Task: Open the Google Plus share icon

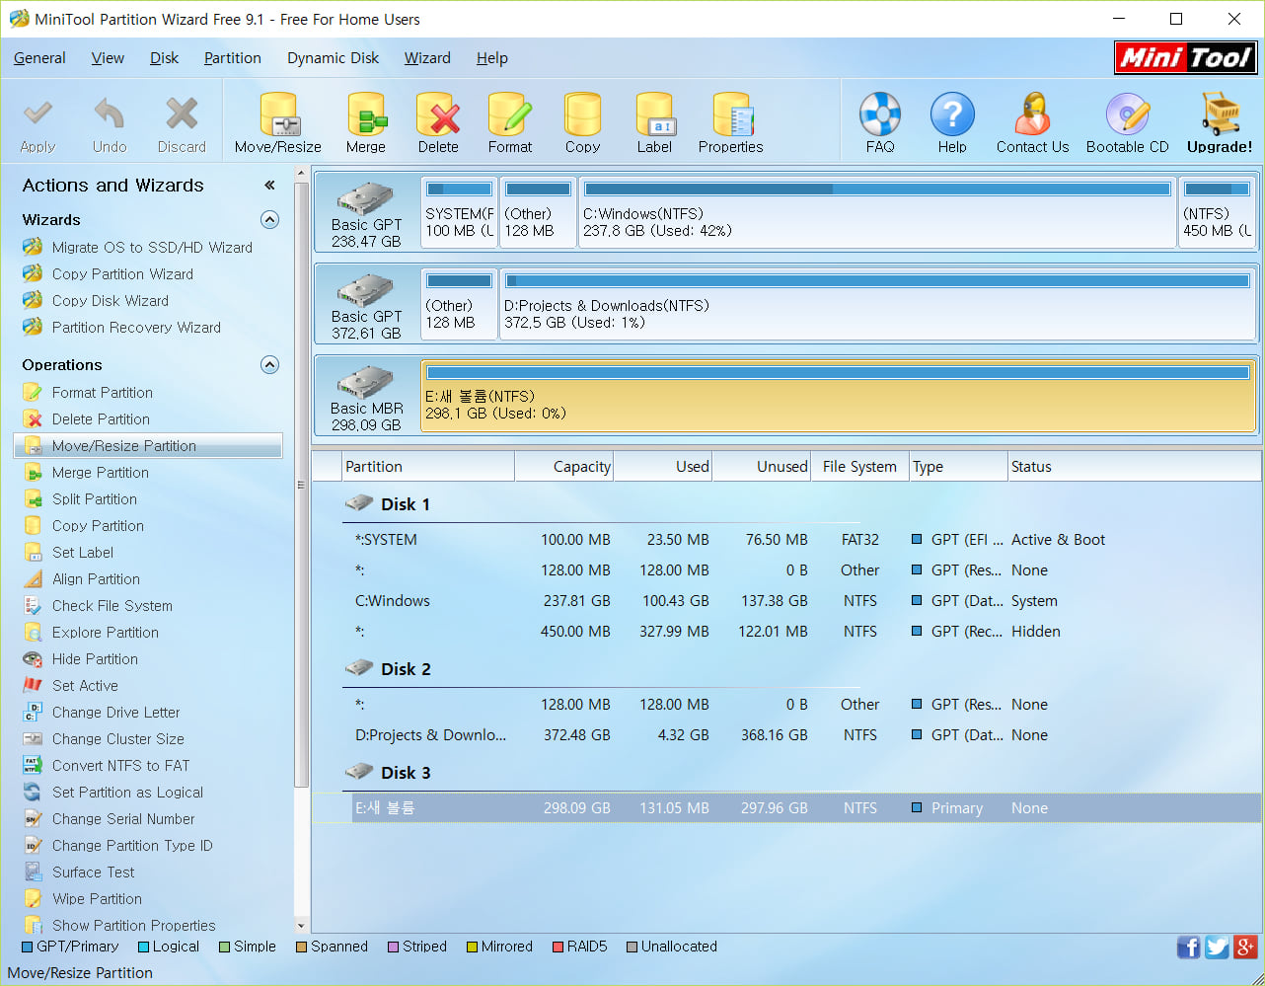Action: (1244, 948)
